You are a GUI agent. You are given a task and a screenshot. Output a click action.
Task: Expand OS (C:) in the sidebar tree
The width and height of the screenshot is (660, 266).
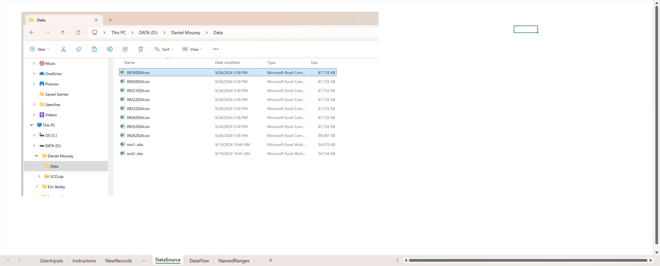tap(34, 135)
